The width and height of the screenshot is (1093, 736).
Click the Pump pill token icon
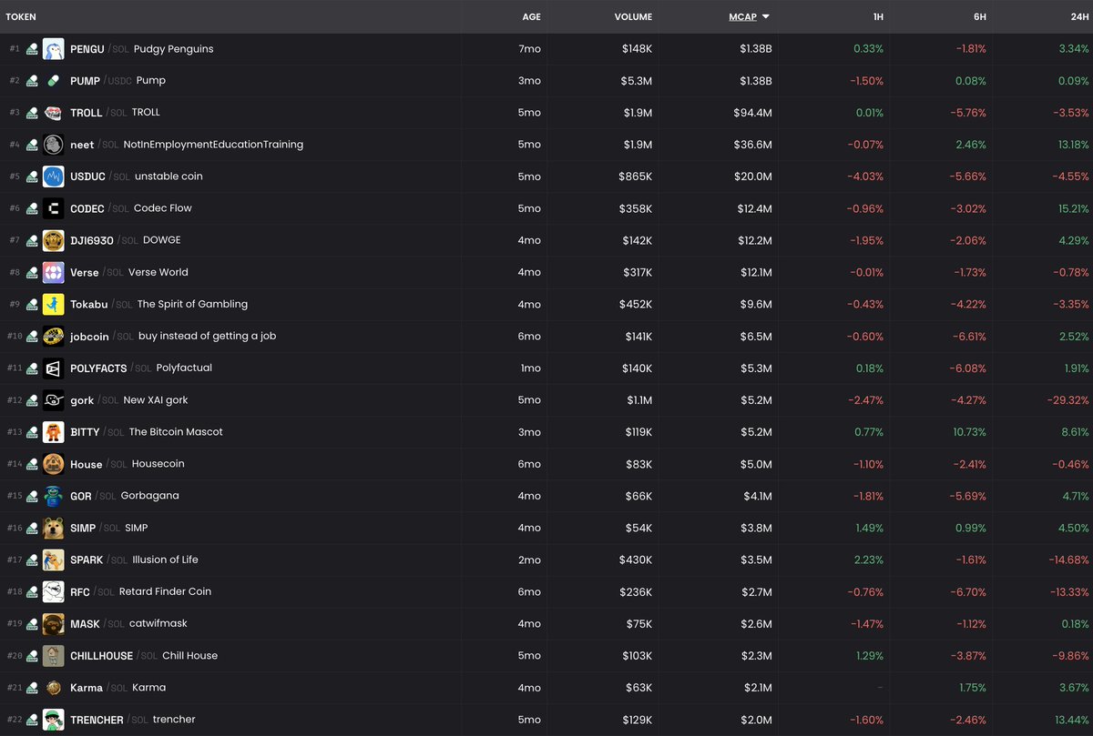53,81
